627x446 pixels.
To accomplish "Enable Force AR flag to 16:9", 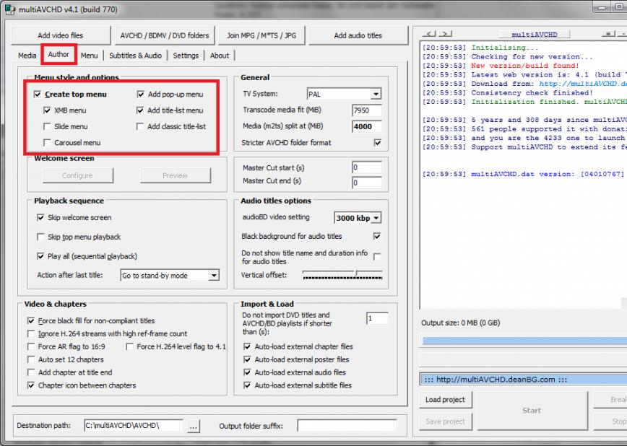I will pyautogui.click(x=31, y=346).
